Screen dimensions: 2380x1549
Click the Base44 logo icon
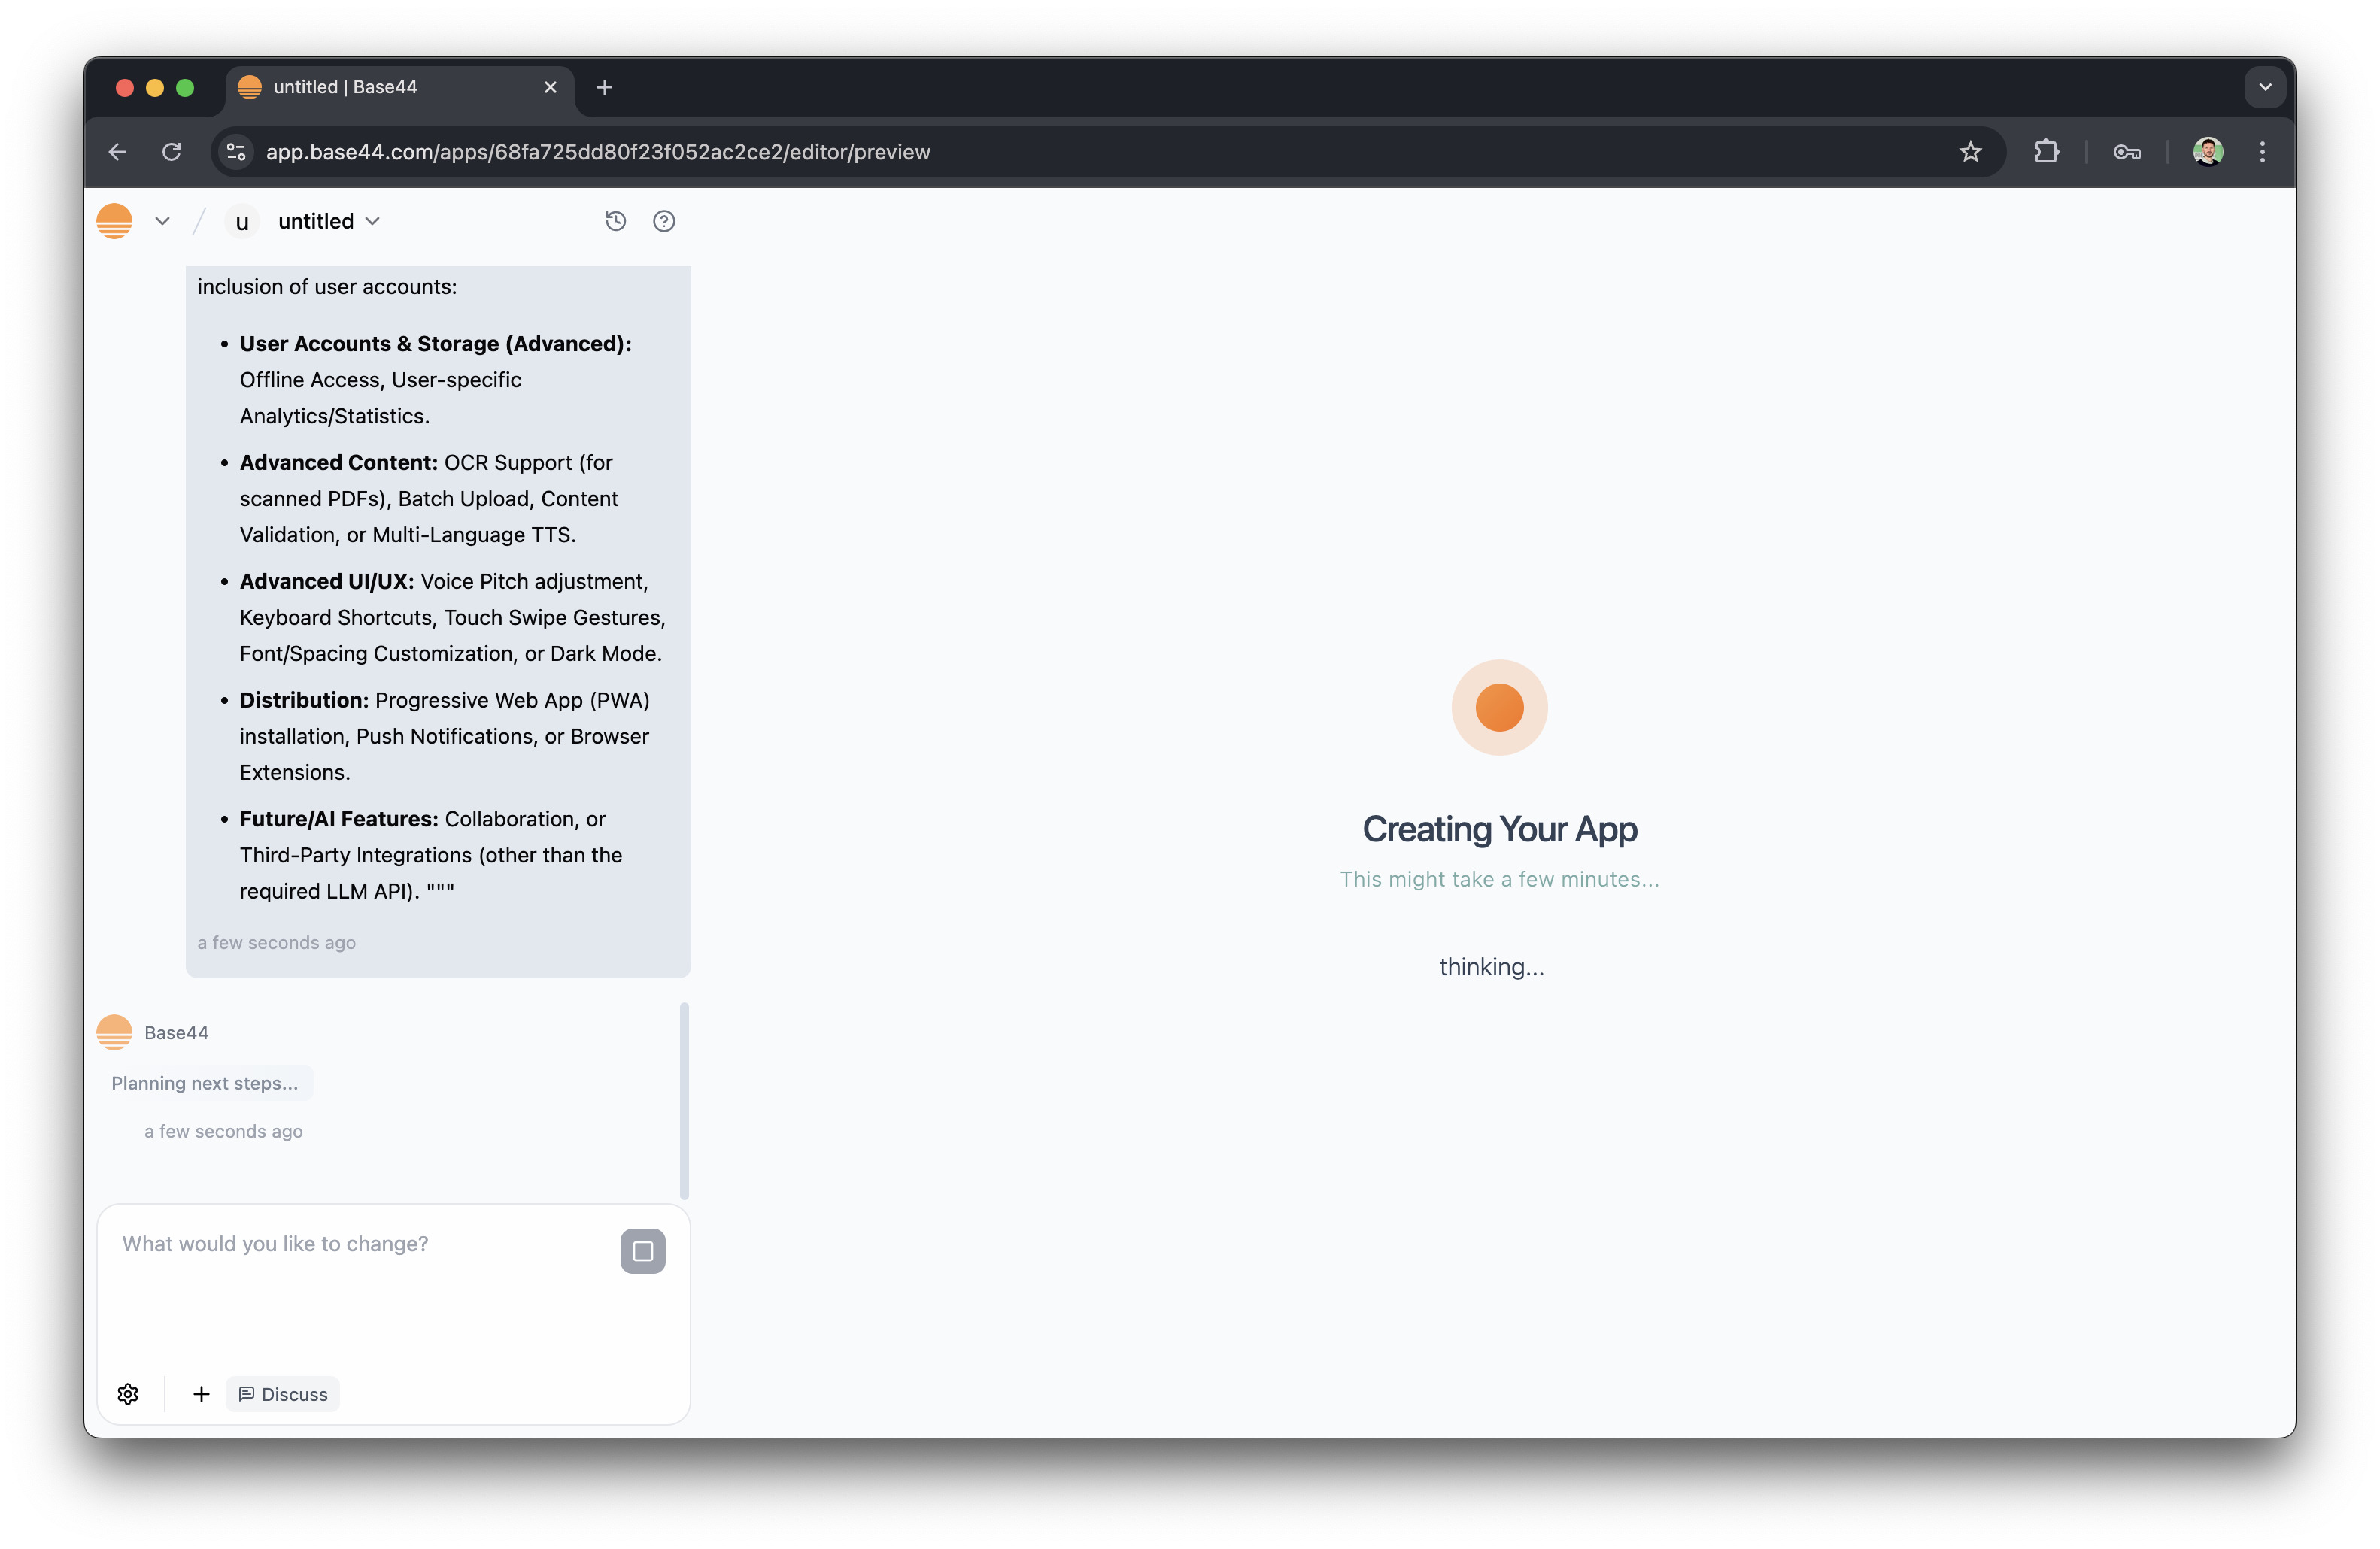tap(114, 221)
